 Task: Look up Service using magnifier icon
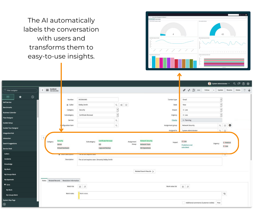pyautogui.click(x=116, y=120)
